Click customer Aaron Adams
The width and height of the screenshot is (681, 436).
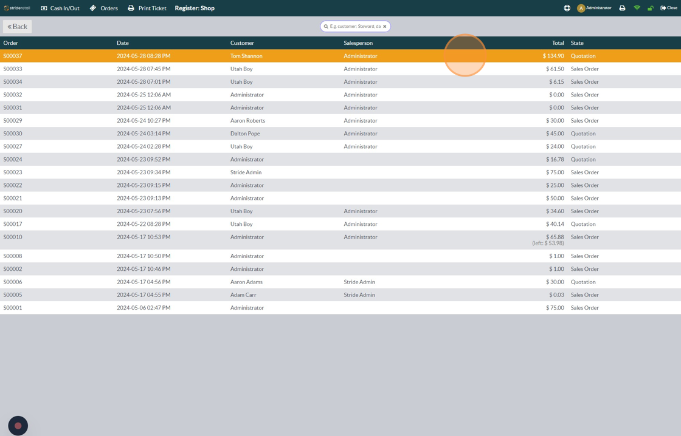click(x=246, y=282)
